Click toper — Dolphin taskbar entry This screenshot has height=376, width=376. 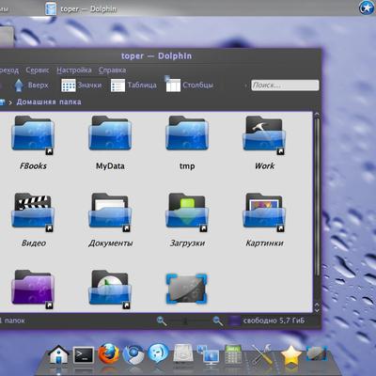point(81,8)
